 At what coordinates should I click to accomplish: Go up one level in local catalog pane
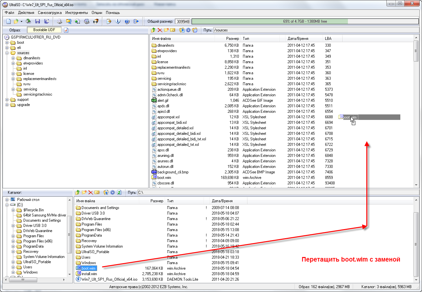click(78, 192)
